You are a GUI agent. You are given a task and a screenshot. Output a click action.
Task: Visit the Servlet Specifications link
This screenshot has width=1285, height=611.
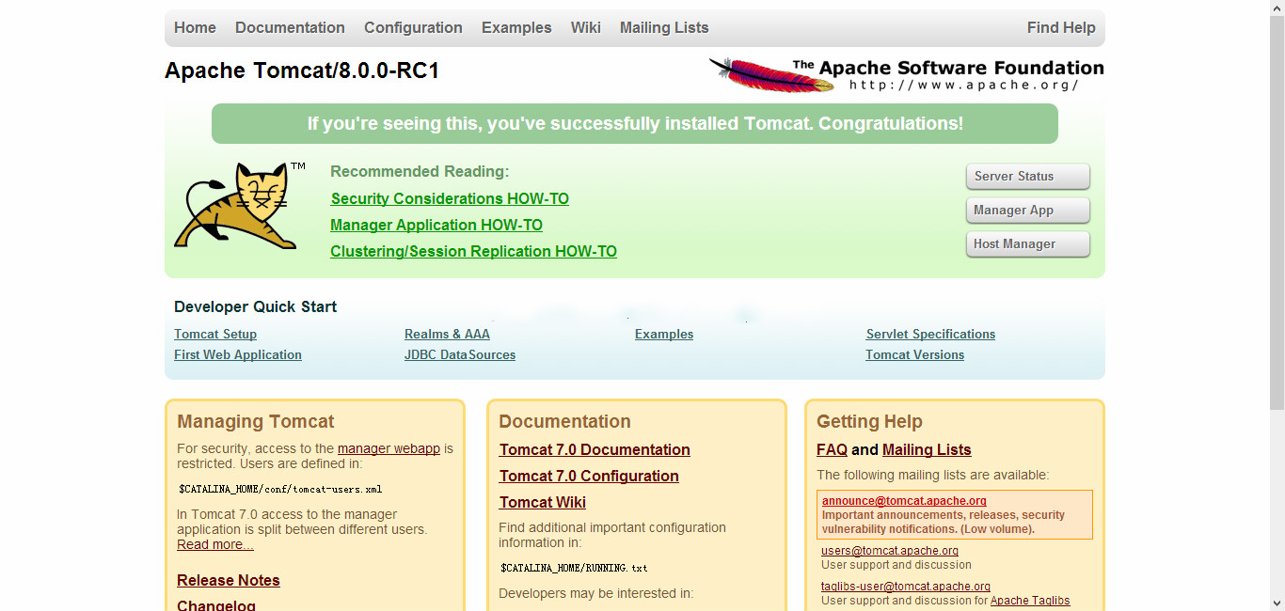(x=930, y=335)
